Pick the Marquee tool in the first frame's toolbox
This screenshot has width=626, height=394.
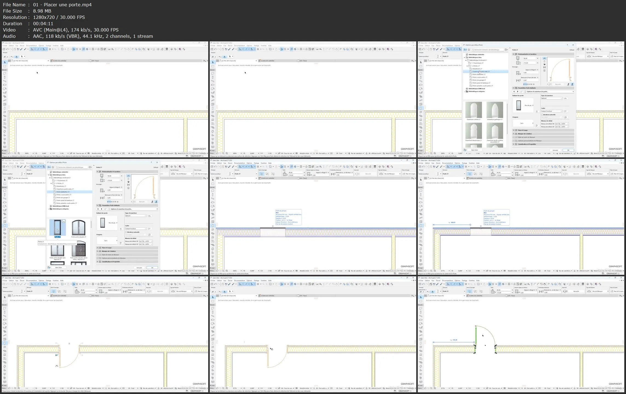5,66
